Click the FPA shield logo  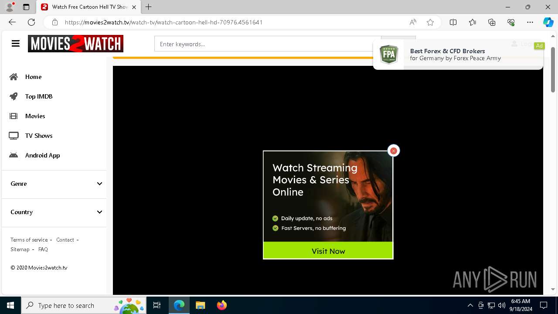point(389,55)
